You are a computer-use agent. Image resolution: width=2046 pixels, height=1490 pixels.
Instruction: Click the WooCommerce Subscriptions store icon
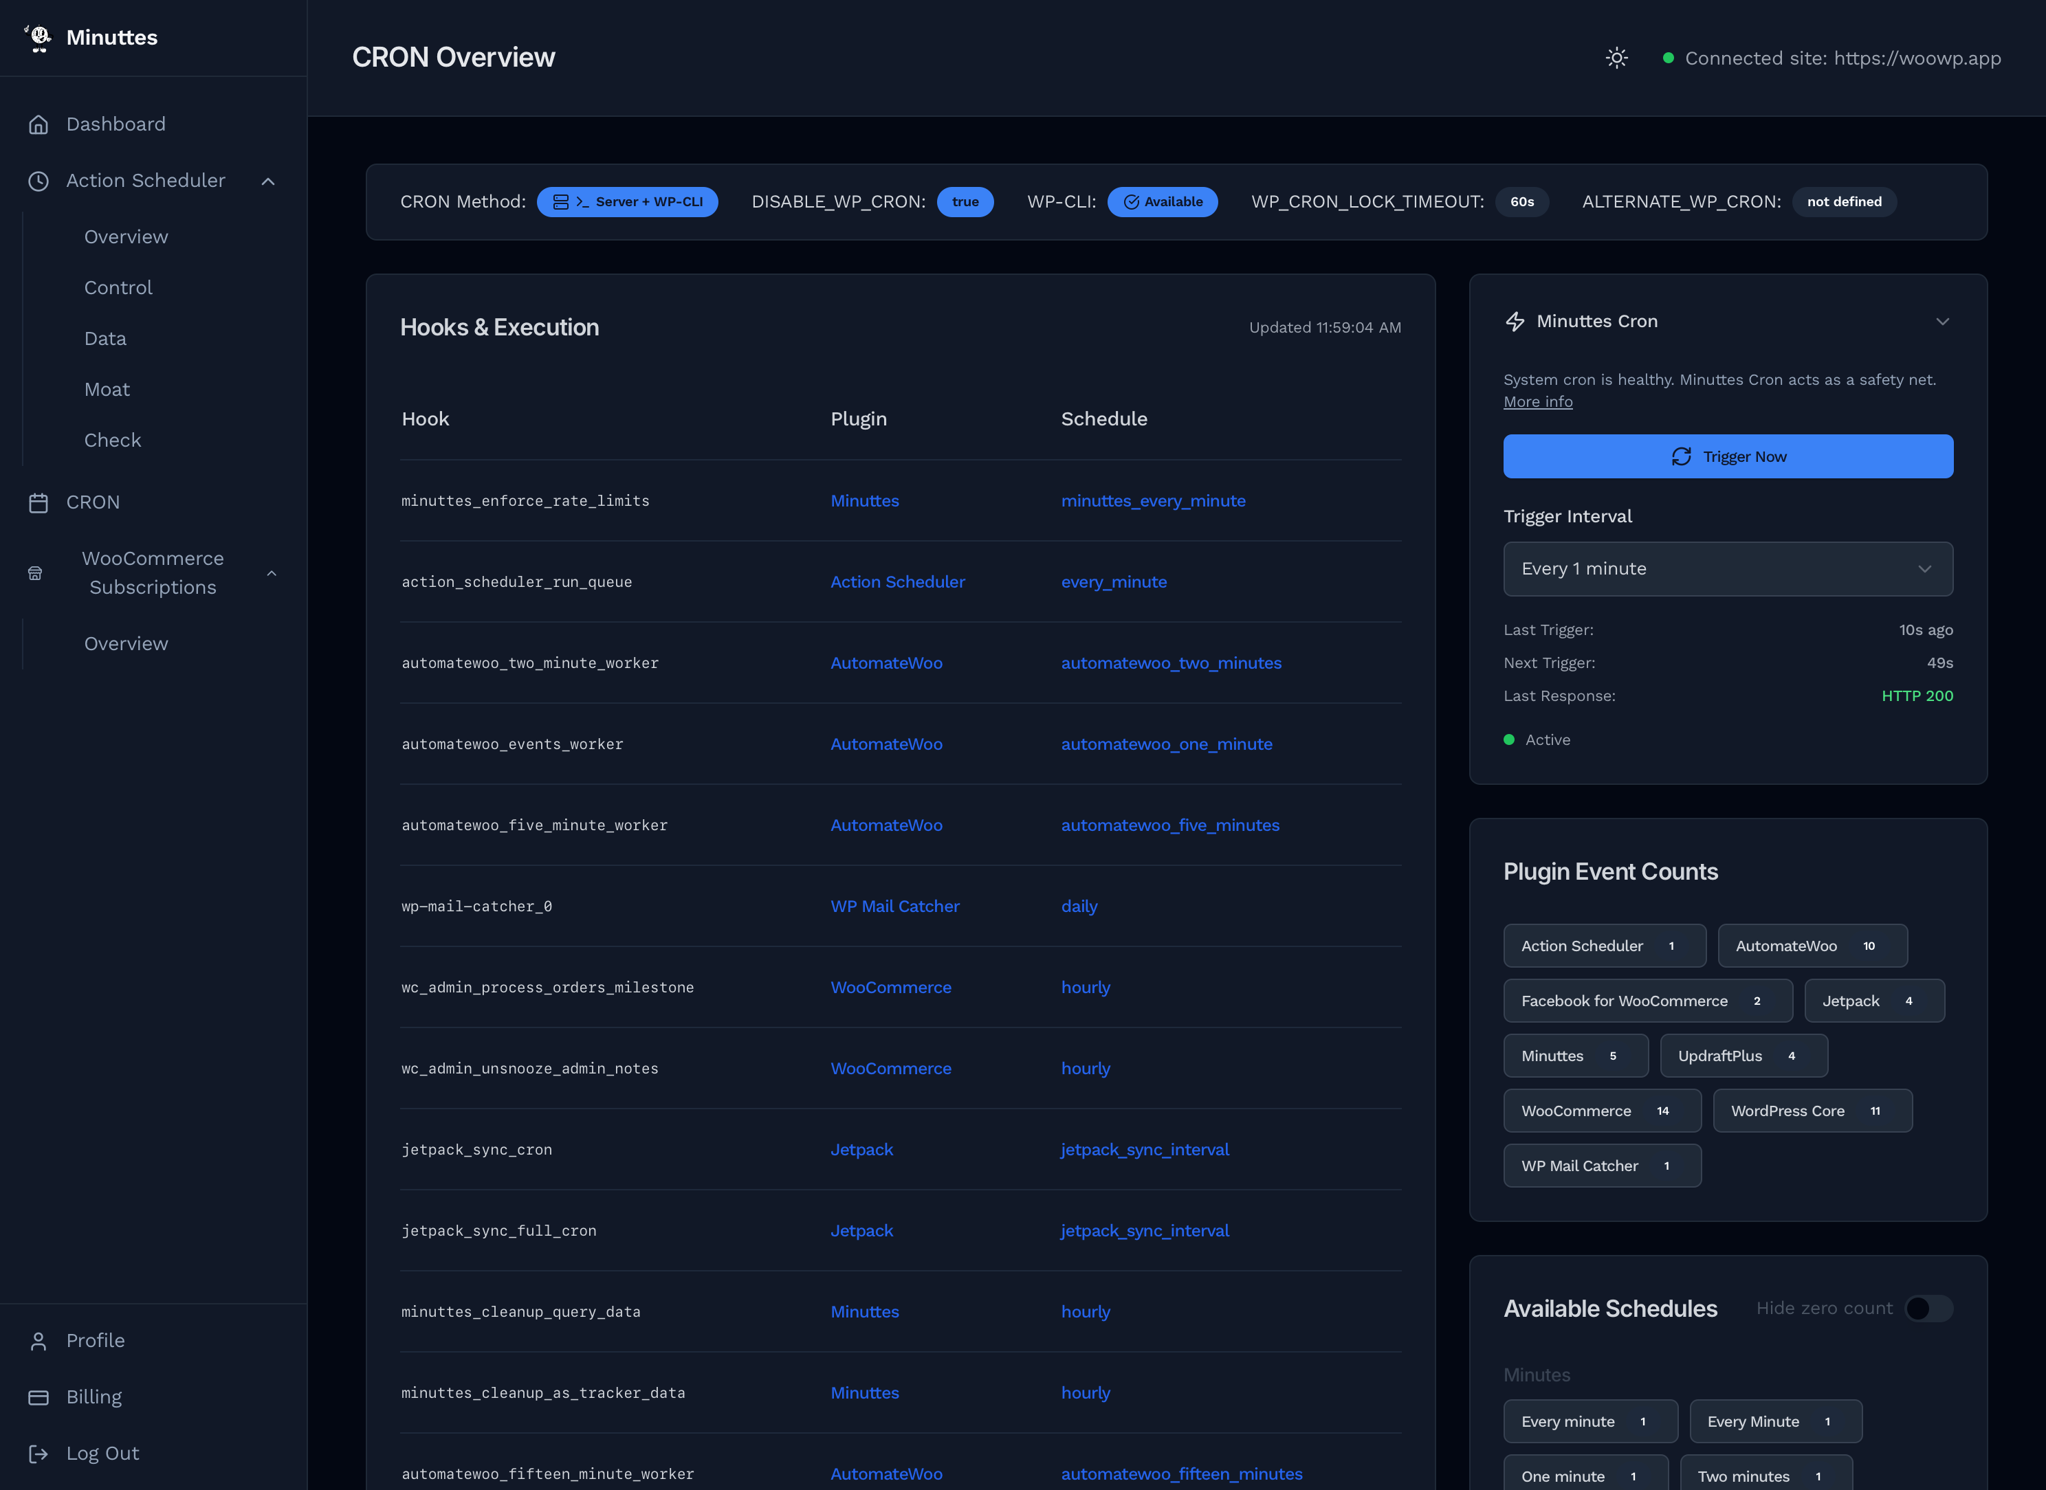point(35,574)
